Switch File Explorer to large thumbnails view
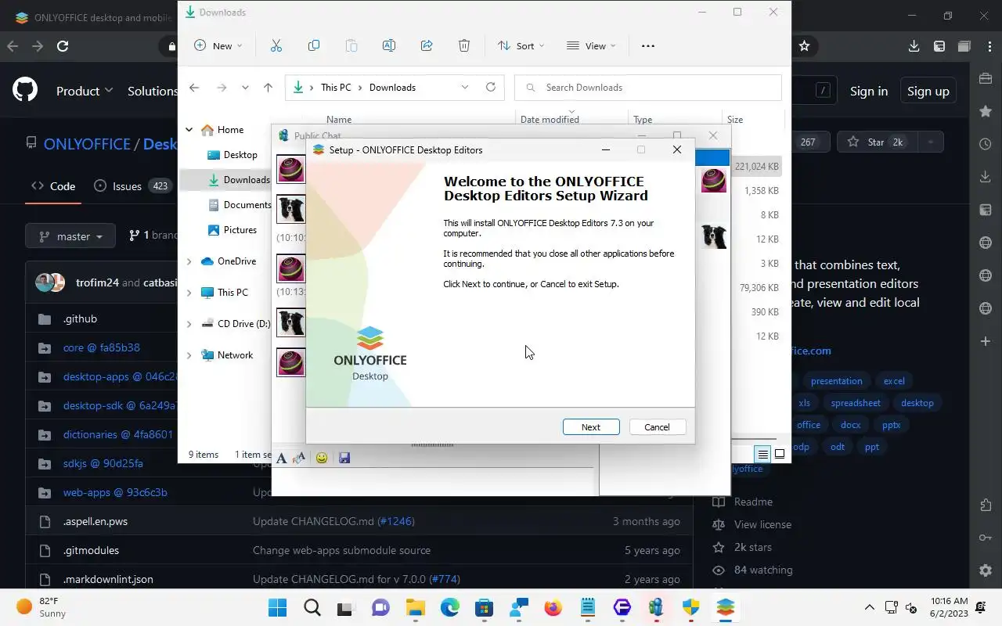The height and width of the screenshot is (626, 1002). tap(780, 454)
